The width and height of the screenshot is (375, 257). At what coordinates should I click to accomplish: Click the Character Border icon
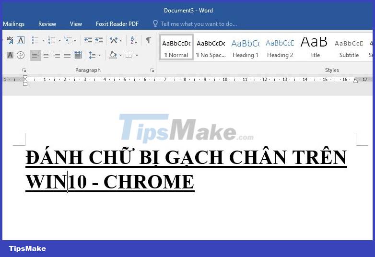tap(21, 40)
